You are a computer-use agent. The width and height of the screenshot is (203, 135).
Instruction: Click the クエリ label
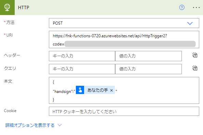(10, 68)
